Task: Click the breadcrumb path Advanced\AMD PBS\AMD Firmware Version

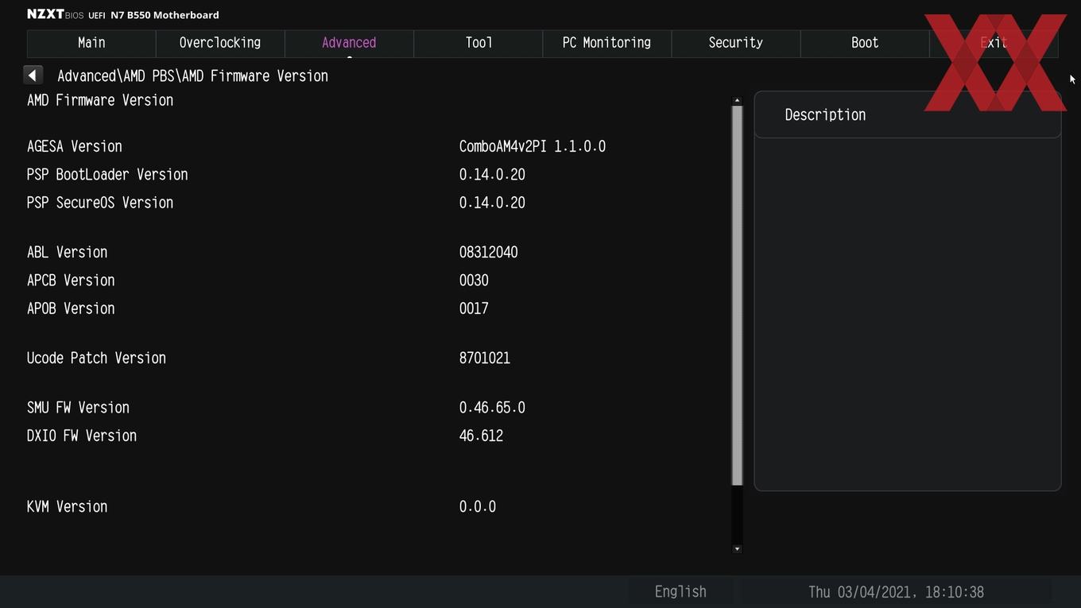Action: pyautogui.click(x=192, y=76)
